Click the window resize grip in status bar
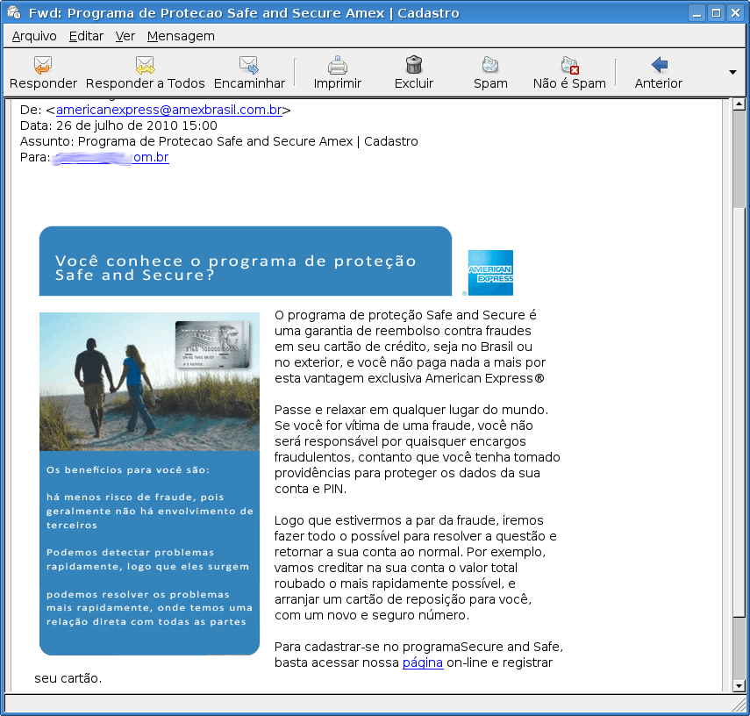The image size is (750, 716). click(739, 705)
